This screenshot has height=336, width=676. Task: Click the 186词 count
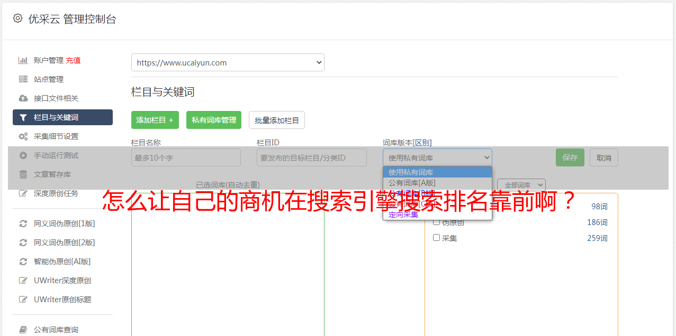pyautogui.click(x=597, y=222)
